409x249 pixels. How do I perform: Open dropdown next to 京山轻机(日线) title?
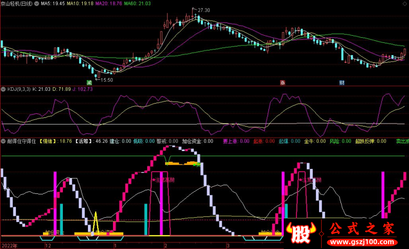(36, 4)
